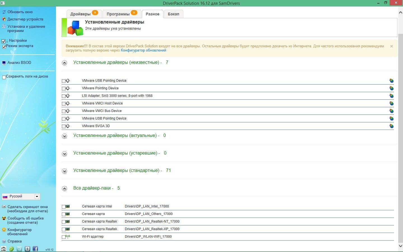Select the Разное tab
Viewport: 403px width, 252px height.
153,14
